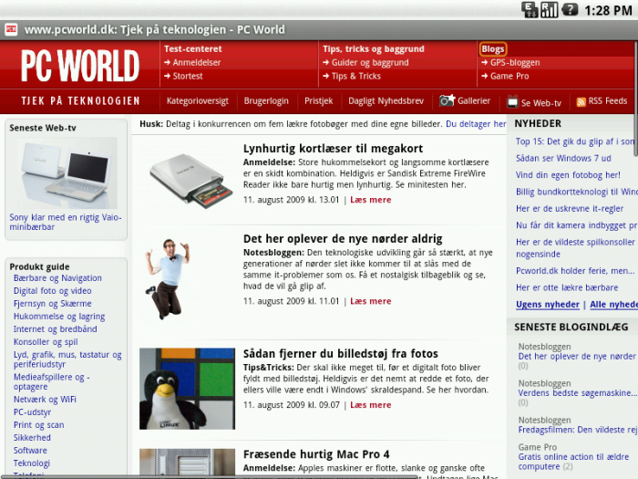The width and height of the screenshot is (638, 479).
Task: Open the Blogs header link
Action: [x=493, y=49]
